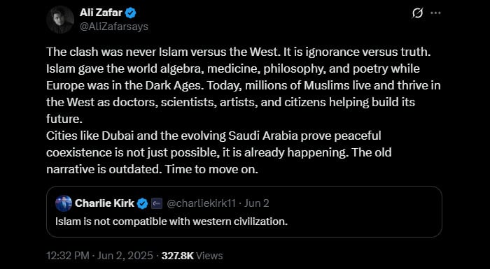Click the Views label in post footer
This screenshot has width=490, height=269.
[210, 256]
